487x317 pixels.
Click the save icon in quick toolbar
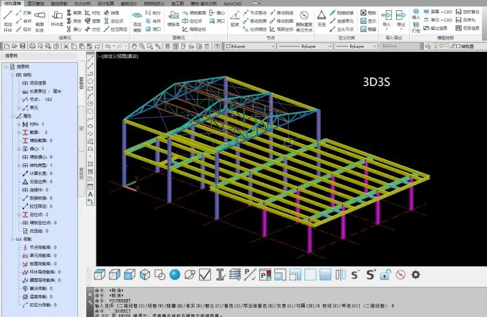[x=23, y=46]
